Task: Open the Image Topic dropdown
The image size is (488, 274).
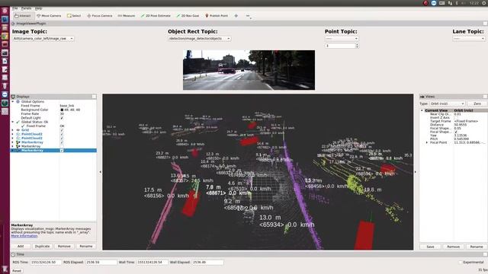Action: (x=43, y=39)
